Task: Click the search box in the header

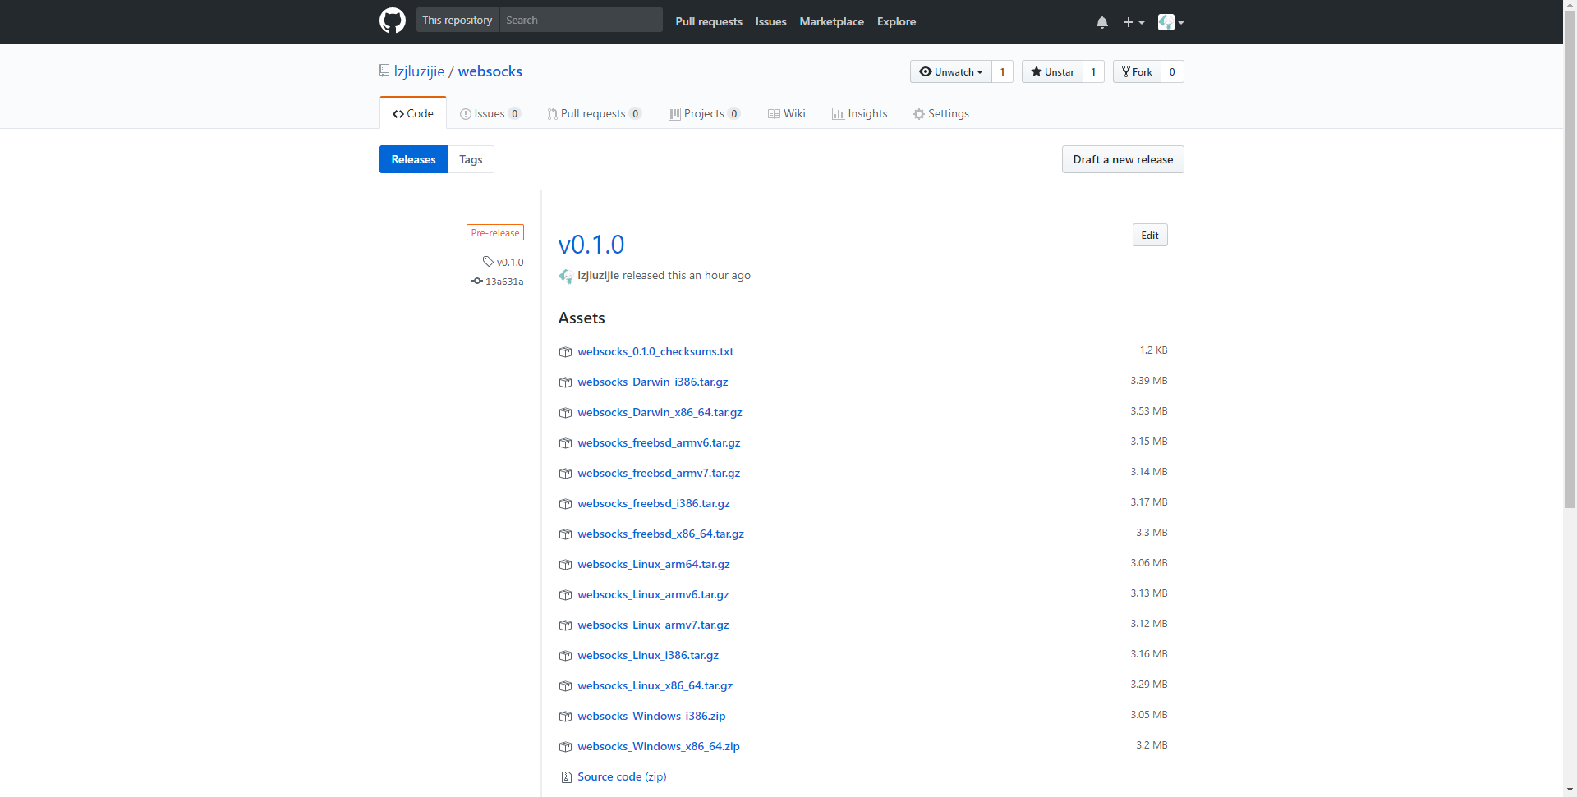Action: tap(581, 21)
